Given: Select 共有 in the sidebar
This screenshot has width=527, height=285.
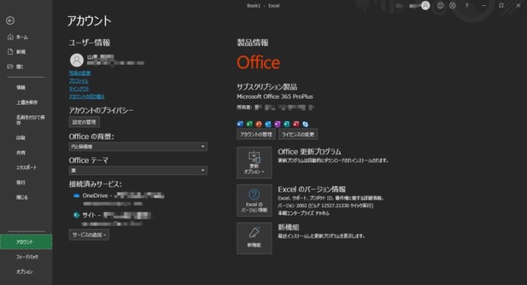Looking at the screenshot, I should (x=21, y=153).
